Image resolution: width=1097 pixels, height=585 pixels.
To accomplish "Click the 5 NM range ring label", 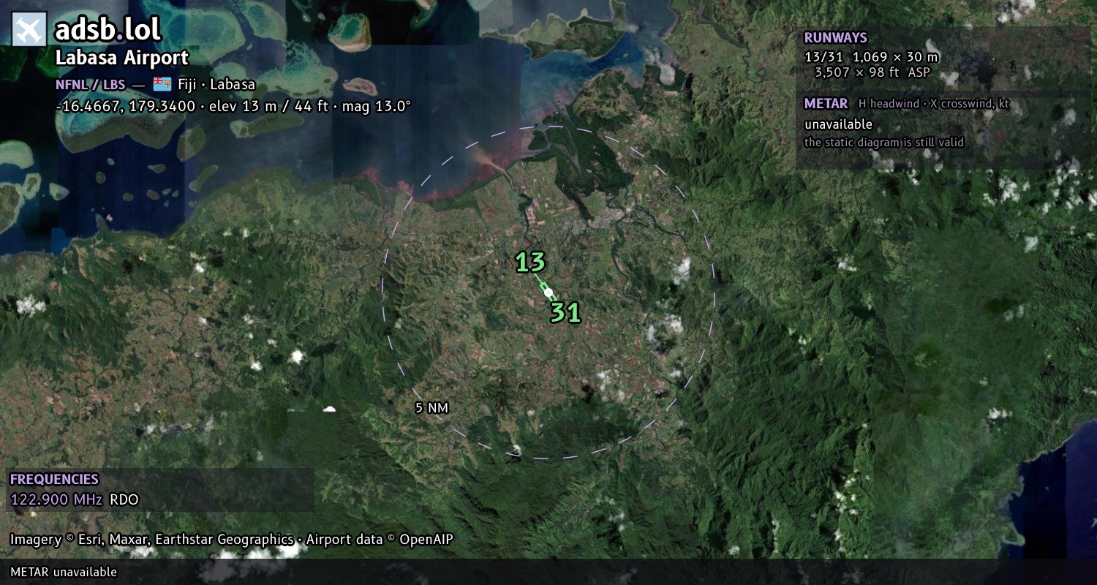I will pyautogui.click(x=431, y=408).
